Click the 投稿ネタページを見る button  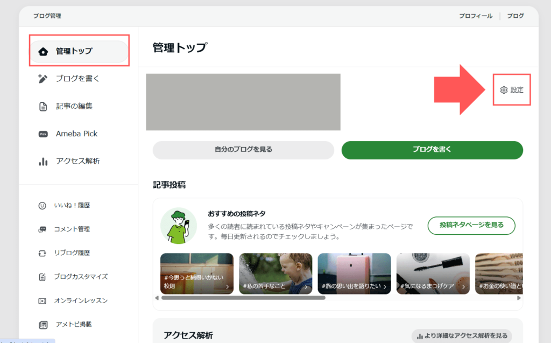pos(471,225)
